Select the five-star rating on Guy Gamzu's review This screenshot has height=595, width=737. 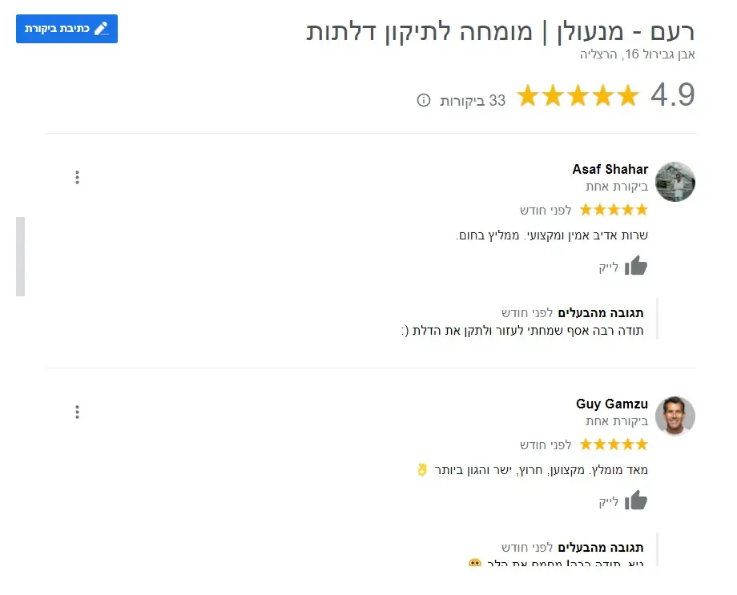tap(614, 444)
